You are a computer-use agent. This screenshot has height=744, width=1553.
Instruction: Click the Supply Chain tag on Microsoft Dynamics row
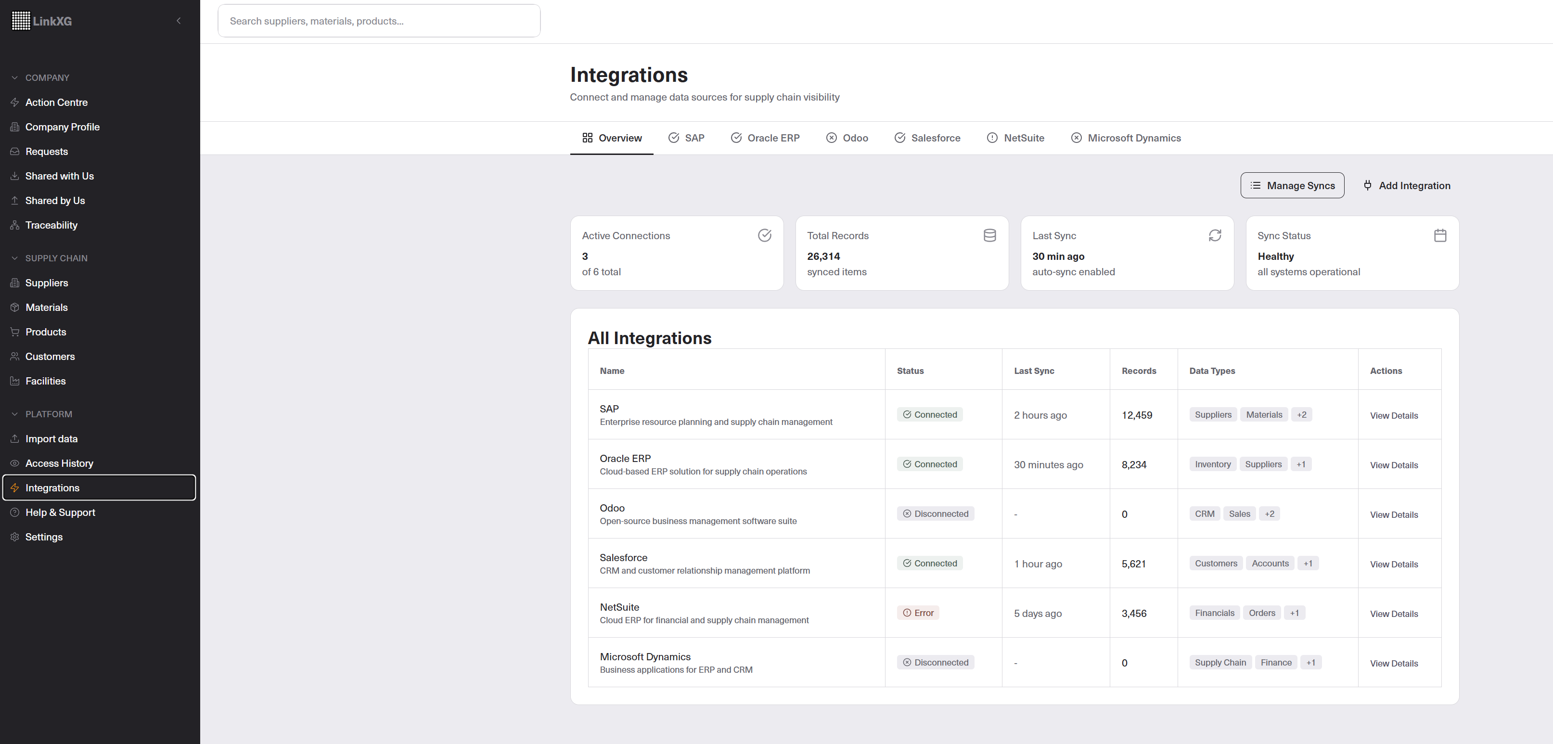click(1220, 662)
